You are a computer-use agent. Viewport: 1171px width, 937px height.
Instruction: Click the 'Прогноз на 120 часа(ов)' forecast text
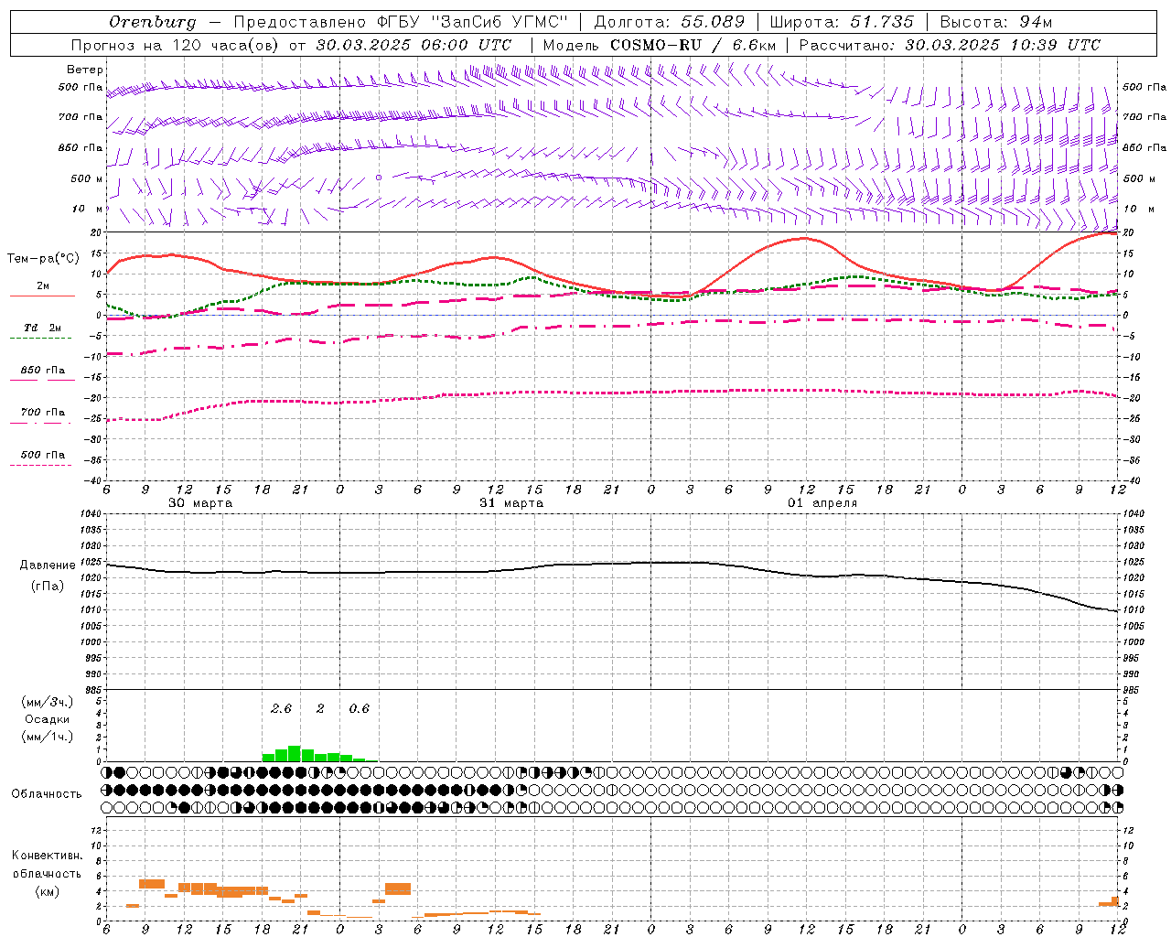177,45
